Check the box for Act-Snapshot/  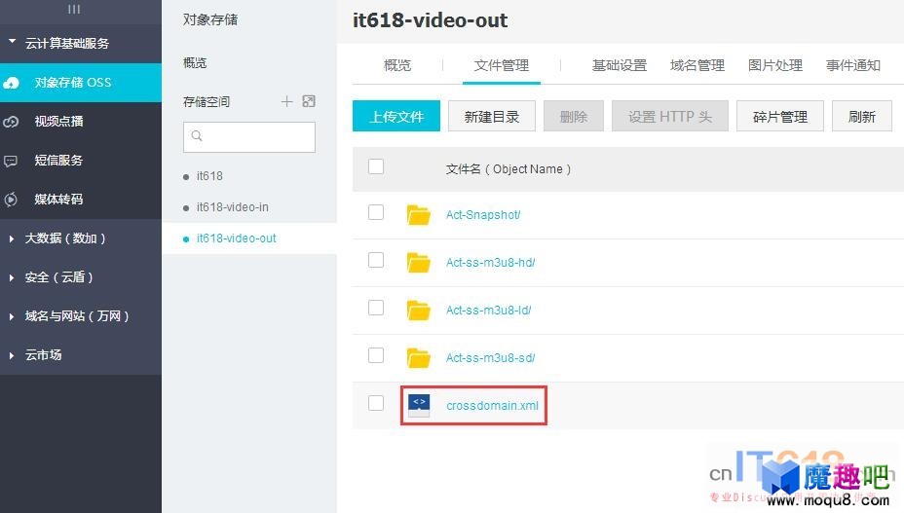point(376,212)
